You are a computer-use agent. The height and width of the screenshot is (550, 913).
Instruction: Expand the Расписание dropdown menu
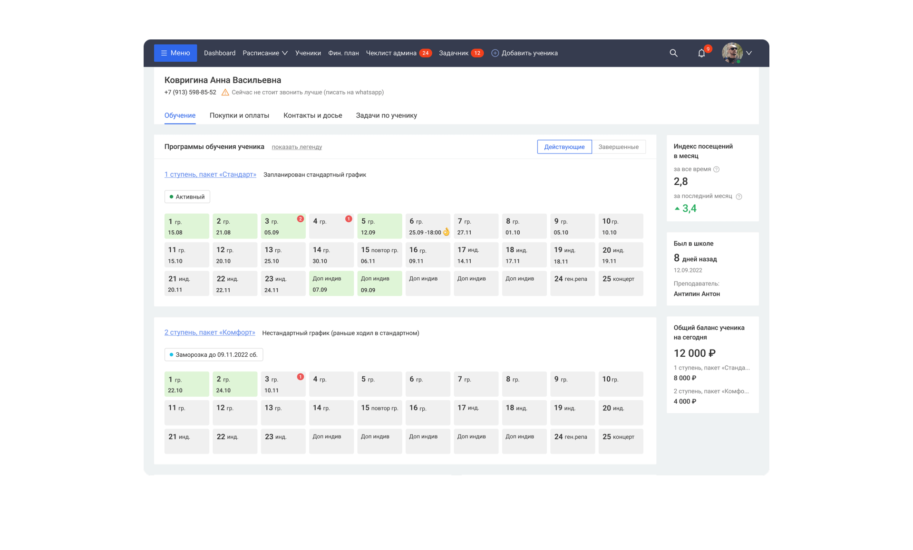point(265,53)
